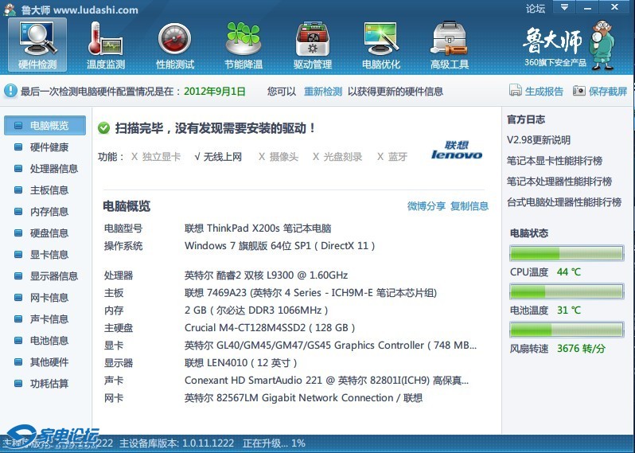
Task: Open V2.98更新说明 changelog link
Action: [539, 140]
